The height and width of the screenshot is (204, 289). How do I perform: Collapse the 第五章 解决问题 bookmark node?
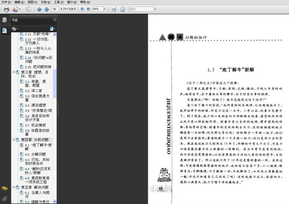14,187
